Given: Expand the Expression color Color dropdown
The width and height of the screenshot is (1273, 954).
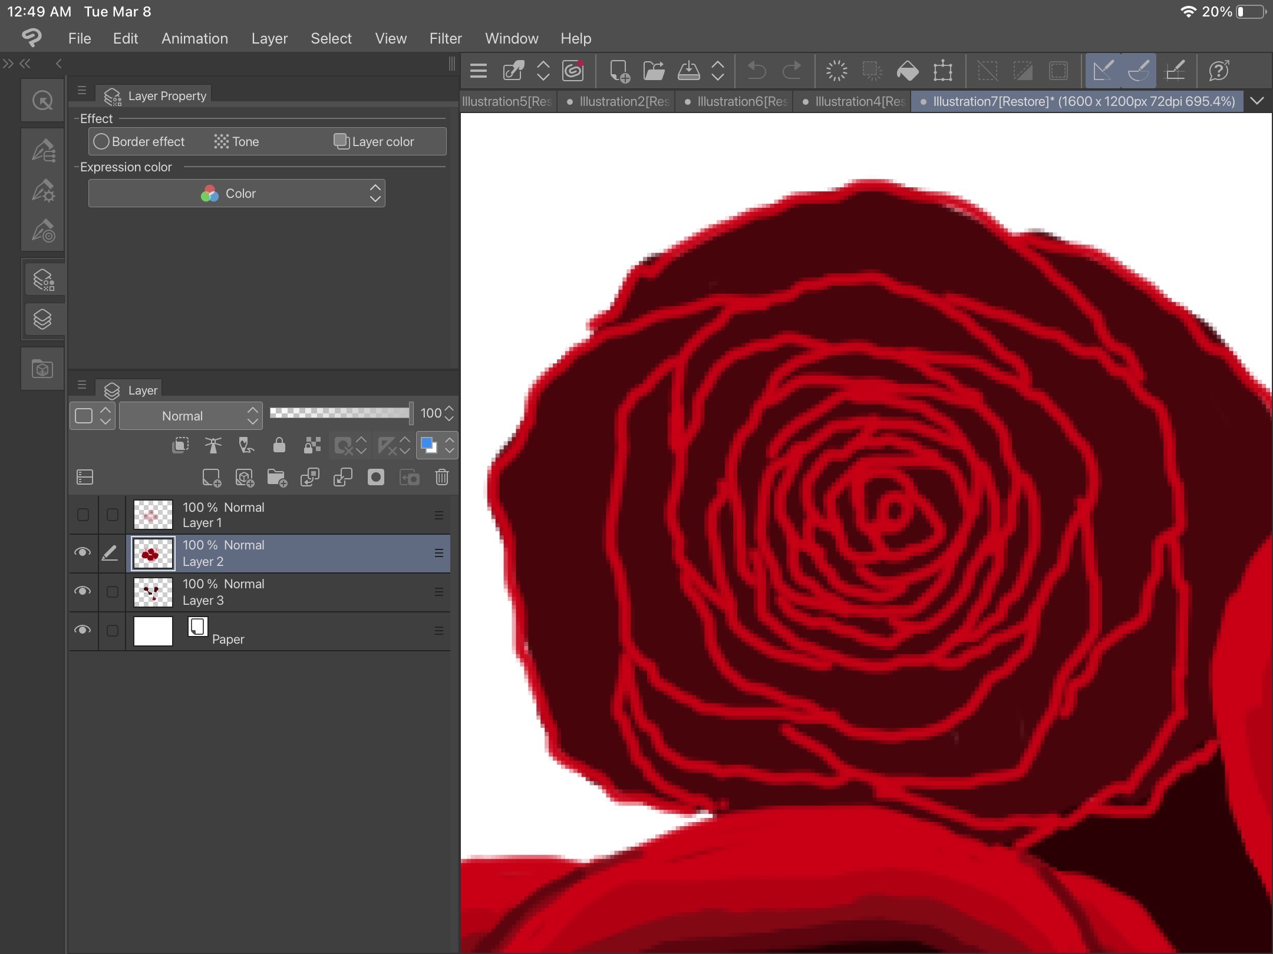Looking at the screenshot, I should pyautogui.click(x=236, y=193).
